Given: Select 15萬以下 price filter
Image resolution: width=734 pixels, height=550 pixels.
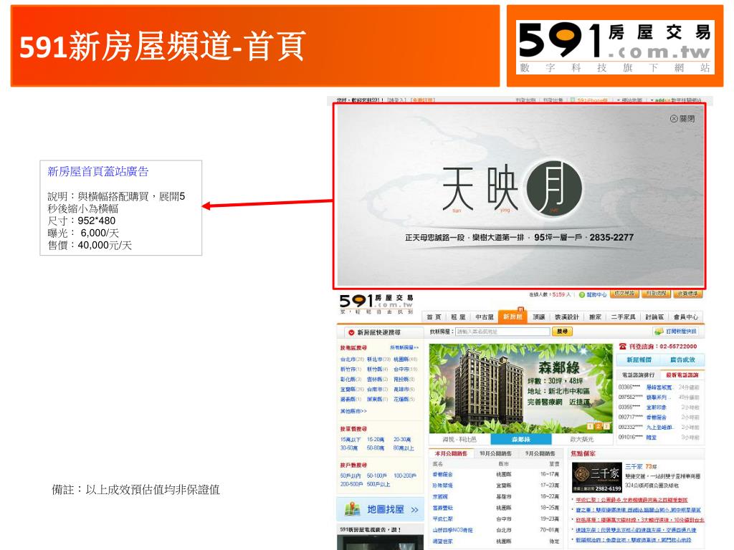Looking at the screenshot, I should (351, 440).
